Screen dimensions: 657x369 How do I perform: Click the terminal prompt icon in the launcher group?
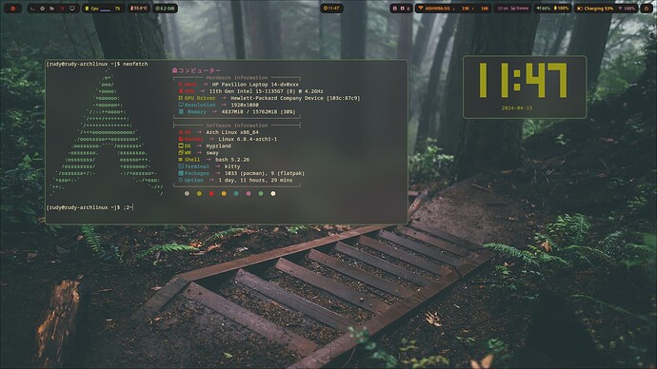pyautogui.click(x=33, y=9)
